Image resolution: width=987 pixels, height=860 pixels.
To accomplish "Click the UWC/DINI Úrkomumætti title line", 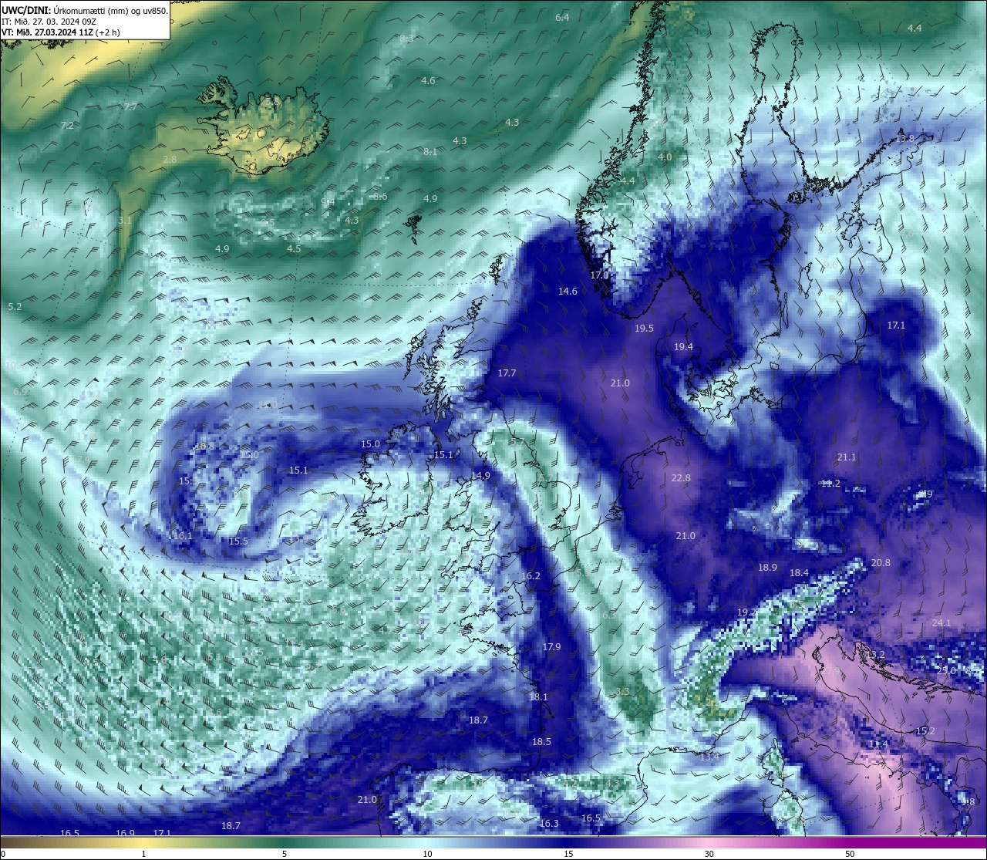I will pos(84,10).
